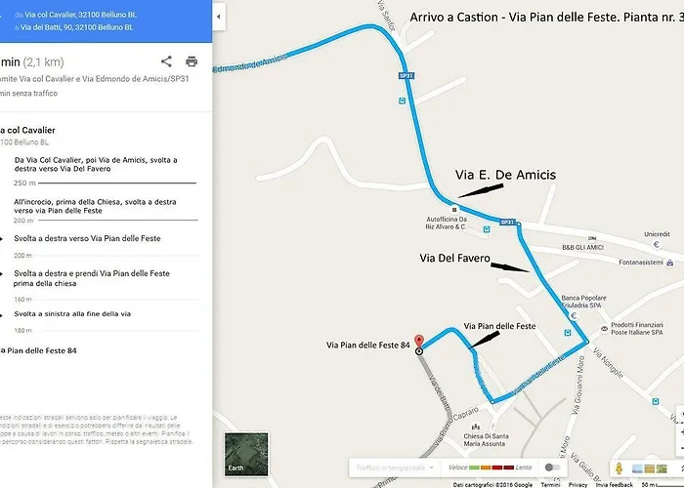Viewport: 684px width, 488px height.
Task: Click the red destination pin marker
Action: [x=419, y=342]
